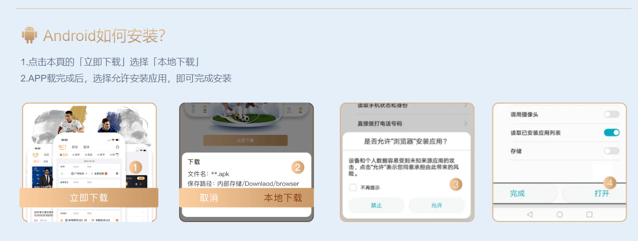Toggle the 调用摄像头 switch
The image size is (638, 241).
[612, 114]
